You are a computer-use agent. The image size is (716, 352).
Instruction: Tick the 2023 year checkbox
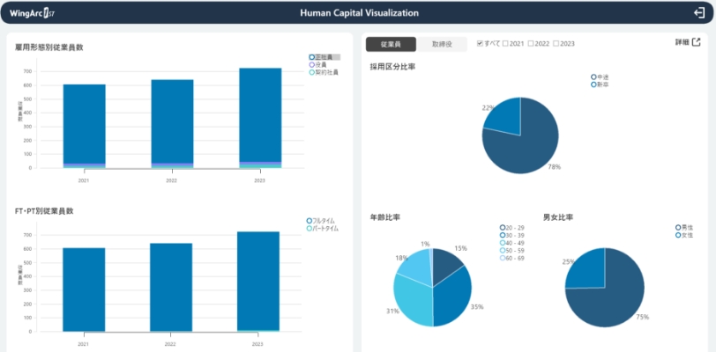pyautogui.click(x=556, y=43)
